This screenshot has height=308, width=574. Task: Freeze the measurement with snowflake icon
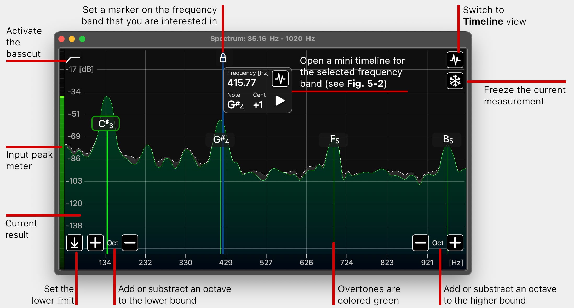pyautogui.click(x=455, y=81)
